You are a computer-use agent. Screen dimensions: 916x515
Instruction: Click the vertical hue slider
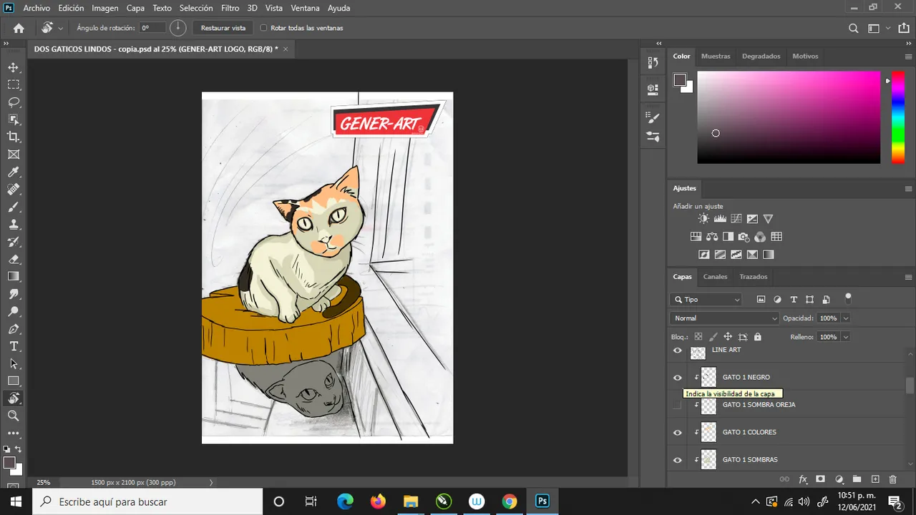pyautogui.click(x=897, y=117)
